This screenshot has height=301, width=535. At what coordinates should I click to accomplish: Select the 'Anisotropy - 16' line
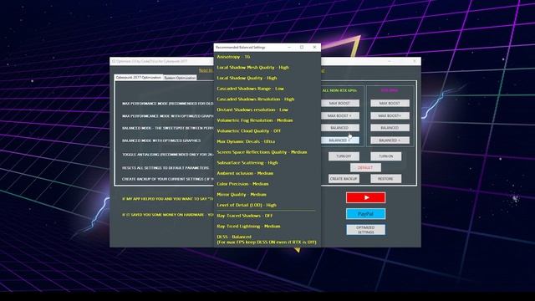pyautogui.click(x=233, y=57)
